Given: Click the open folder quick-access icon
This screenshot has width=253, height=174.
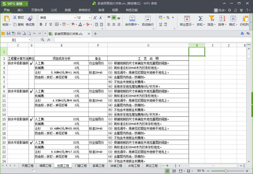Looking at the screenshot, I should click(3, 34).
